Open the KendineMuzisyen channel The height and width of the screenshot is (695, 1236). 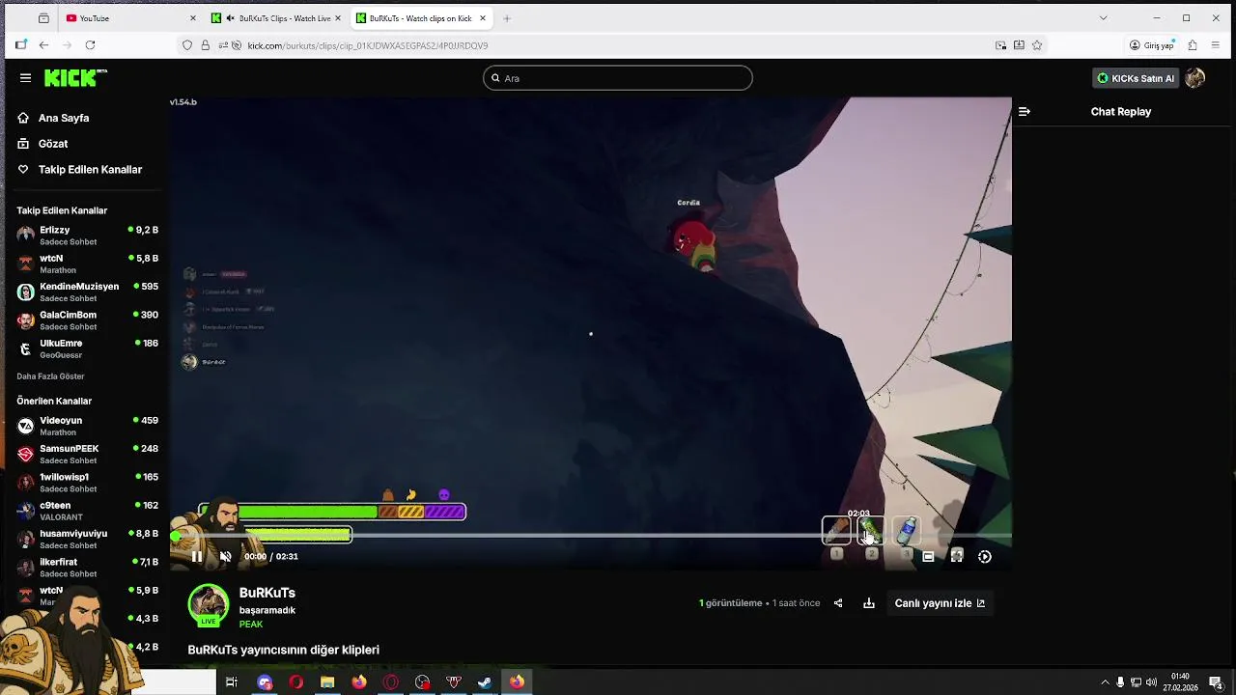[87, 292]
